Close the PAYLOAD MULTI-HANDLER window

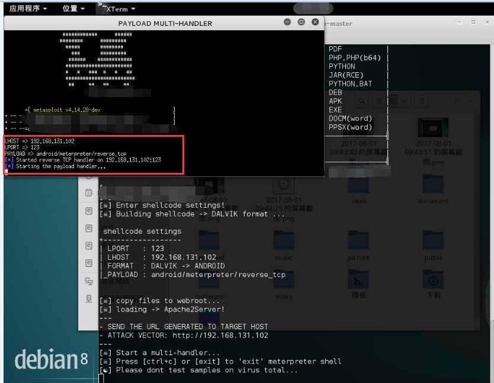[x=315, y=22]
